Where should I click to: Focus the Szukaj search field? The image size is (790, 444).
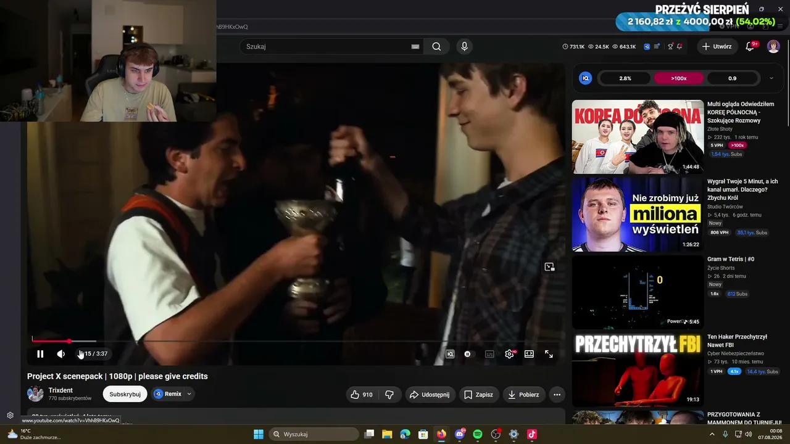327,46
